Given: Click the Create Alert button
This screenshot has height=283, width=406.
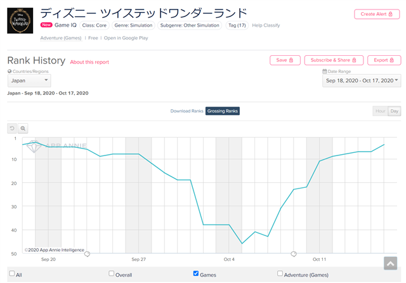Looking at the screenshot, I should (x=377, y=14).
